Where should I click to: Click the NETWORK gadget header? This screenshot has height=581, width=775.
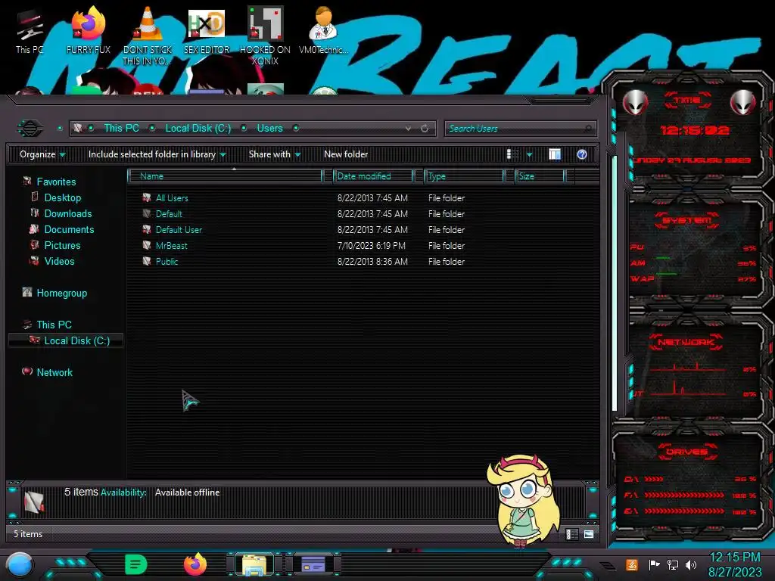tap(686, 341)
